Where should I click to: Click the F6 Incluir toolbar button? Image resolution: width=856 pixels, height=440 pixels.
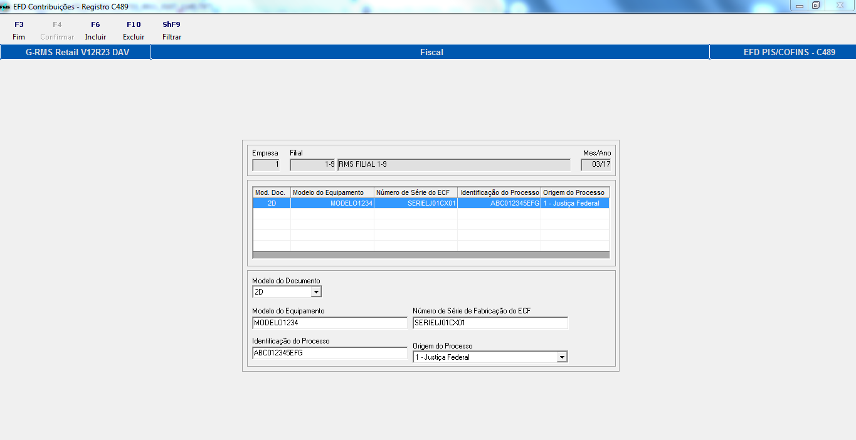(95, 31)
